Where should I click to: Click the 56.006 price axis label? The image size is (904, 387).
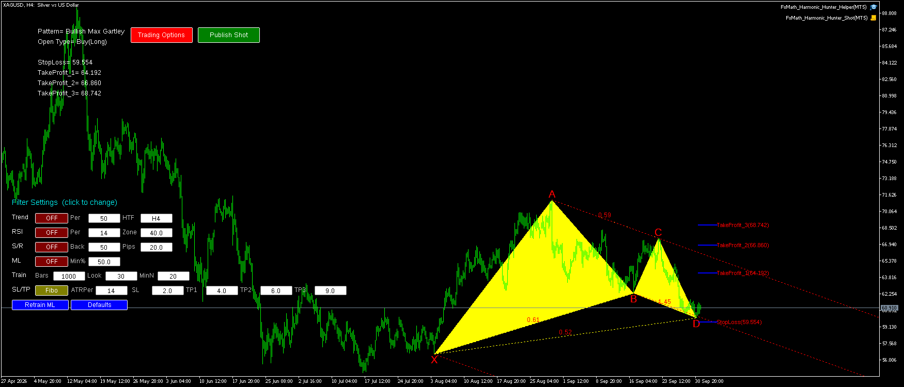click(x=889, y=360)
